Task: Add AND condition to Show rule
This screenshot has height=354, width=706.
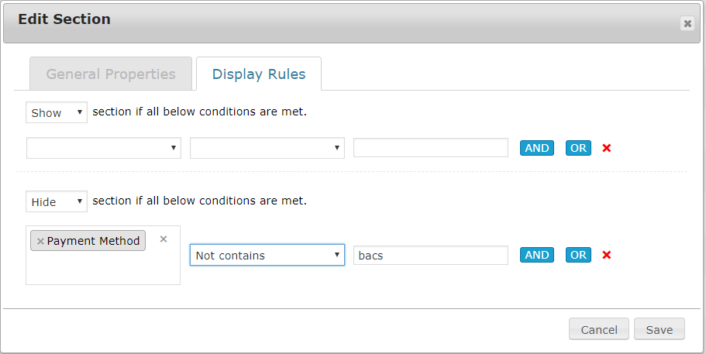Action: coord(537,148)
